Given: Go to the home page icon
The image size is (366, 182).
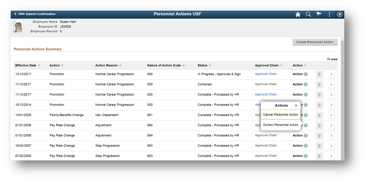Looking at the screenshot, I should click(298, 14).
